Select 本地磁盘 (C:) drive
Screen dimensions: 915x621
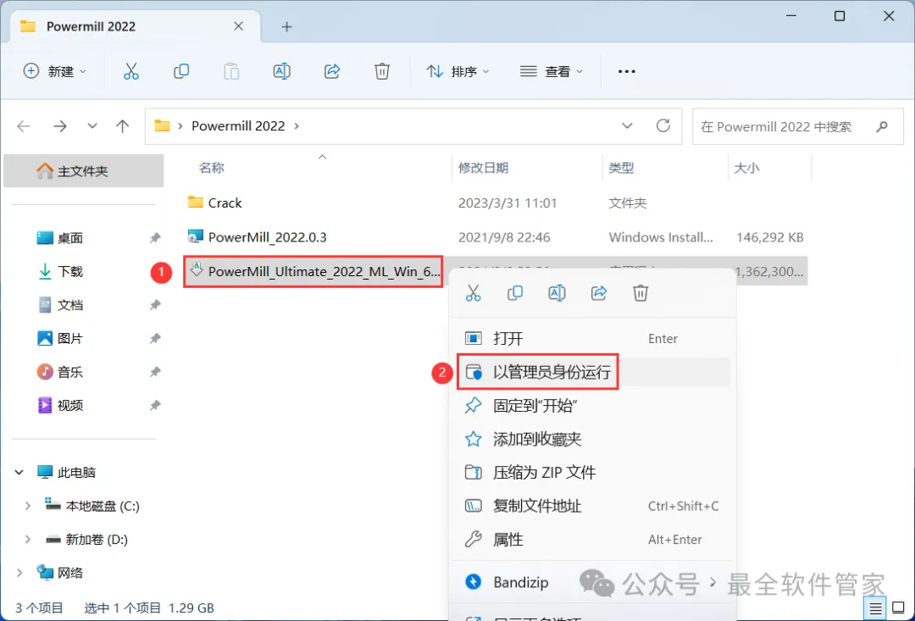pyautogui.click(x=92, y=506)
